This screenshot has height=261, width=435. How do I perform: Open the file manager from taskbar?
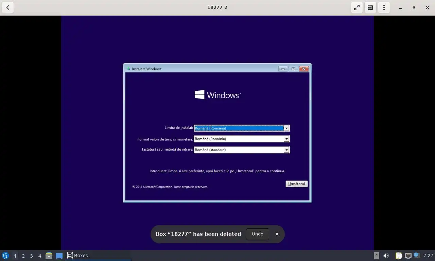coord(49,256)
